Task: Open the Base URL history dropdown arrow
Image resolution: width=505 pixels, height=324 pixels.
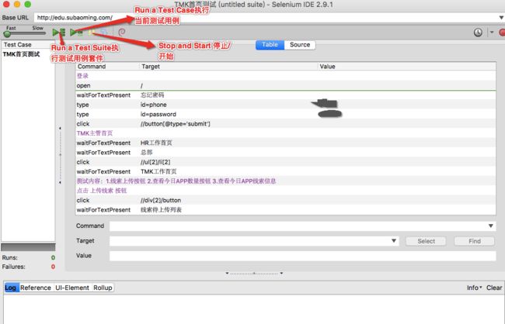Action: (x=501, y=17)
